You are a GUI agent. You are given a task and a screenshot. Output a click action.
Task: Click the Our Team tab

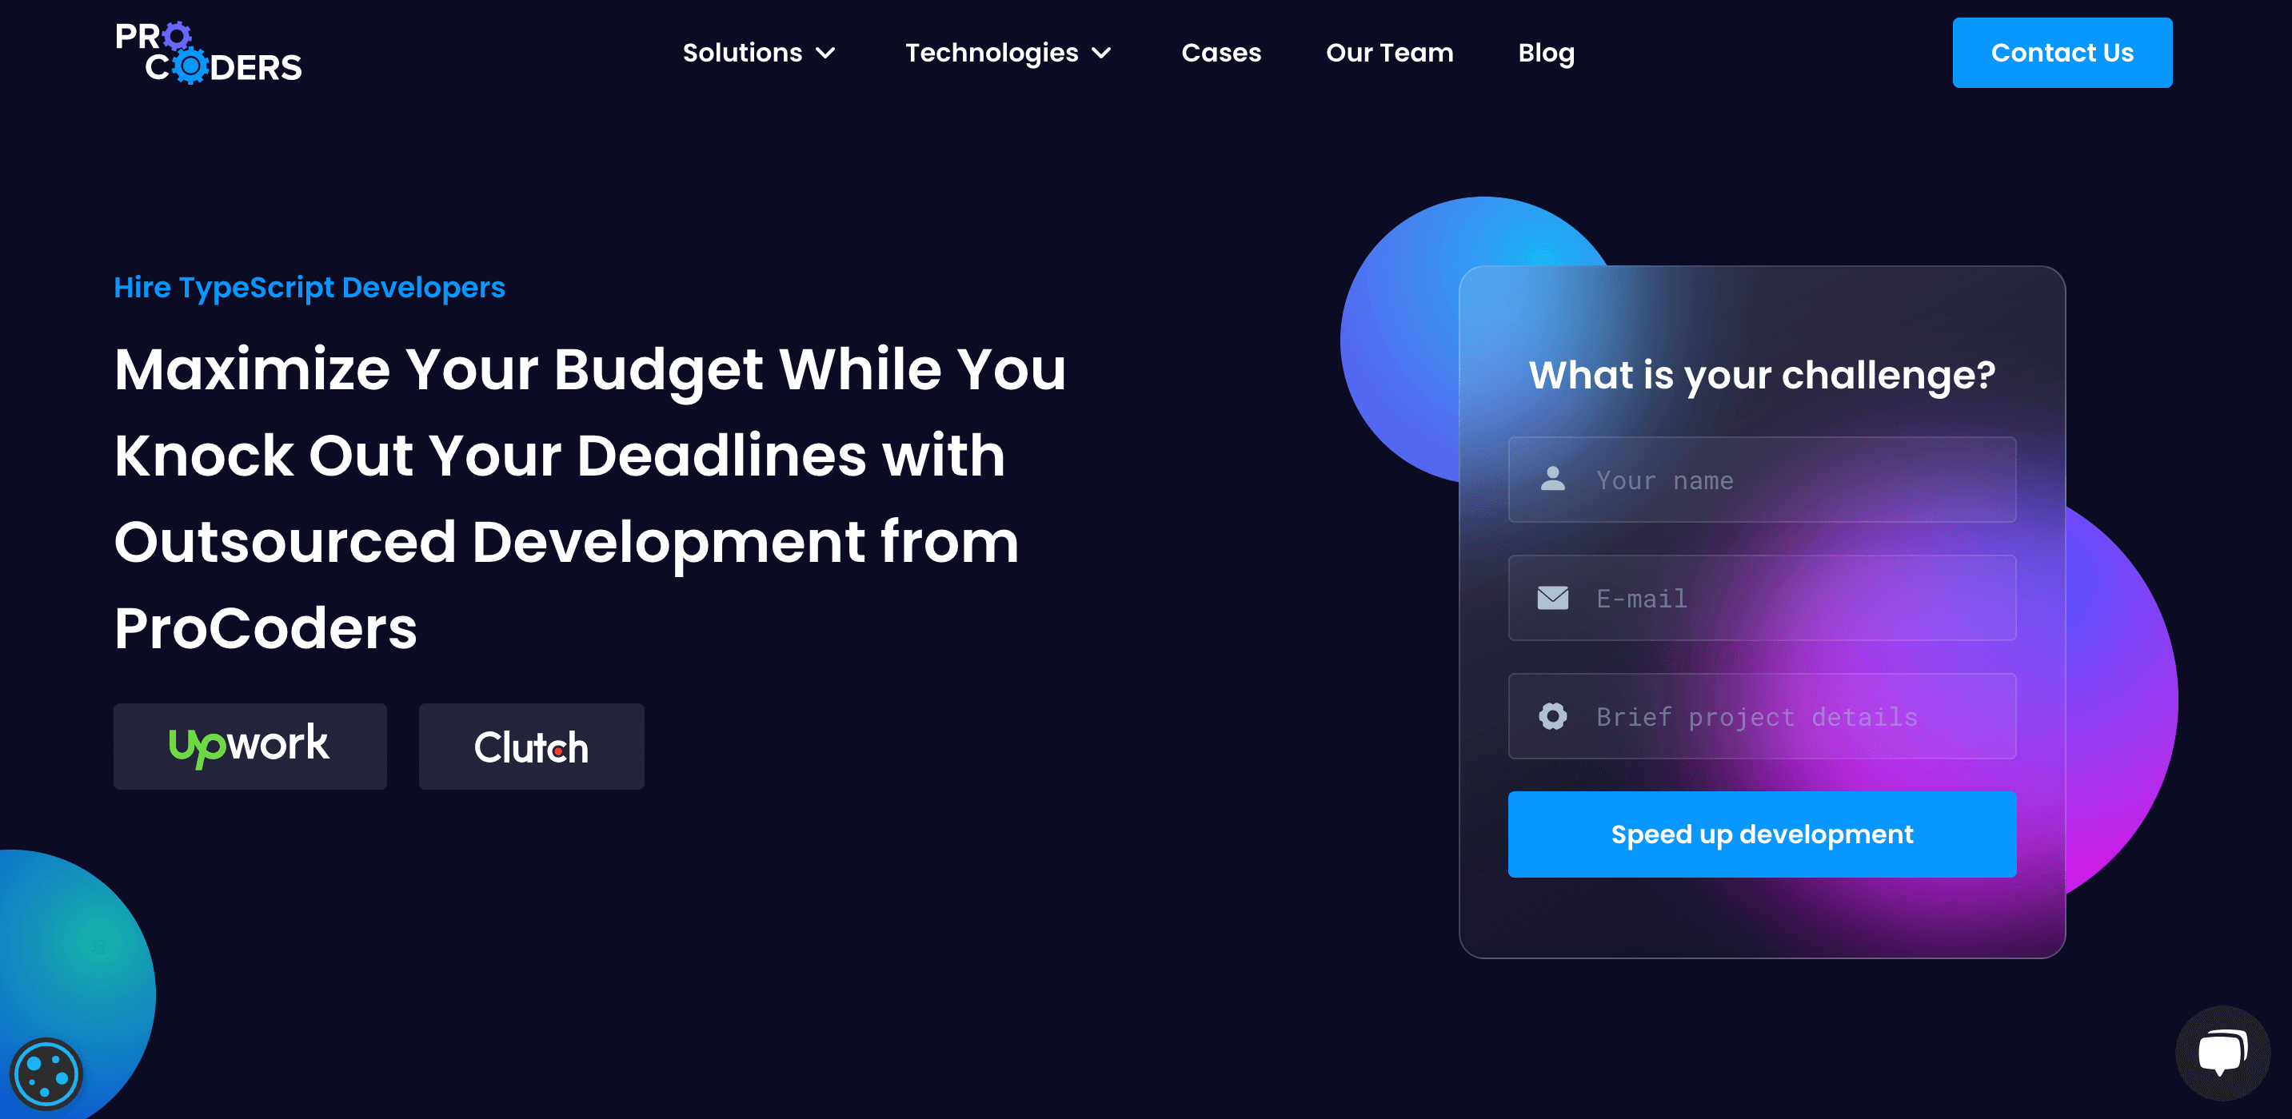tap(1388, 53)
